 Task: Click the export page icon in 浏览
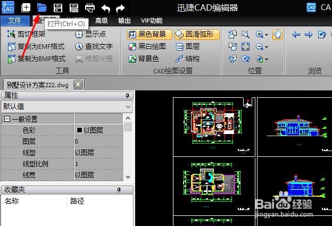[x=321, y=34]
